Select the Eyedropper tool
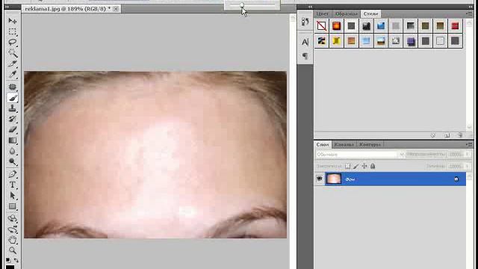Viewport: 478px width, 269px height. 13,75
